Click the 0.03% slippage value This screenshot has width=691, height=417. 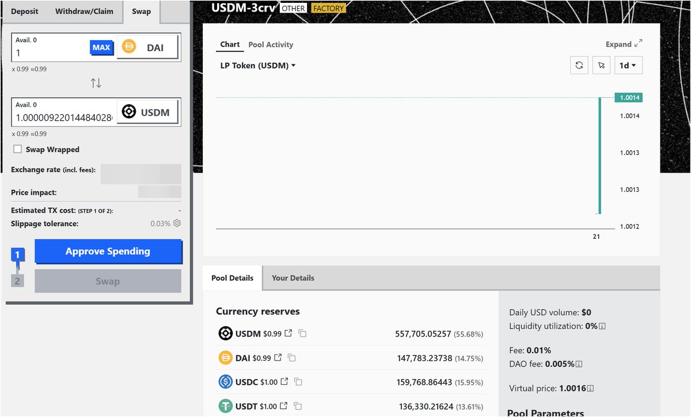coord(160,223)
